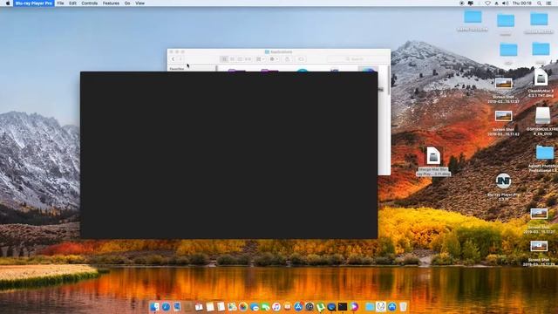Switch Finder to gallery view
This screenshot has width=558, height=314.
coord(248,59)
